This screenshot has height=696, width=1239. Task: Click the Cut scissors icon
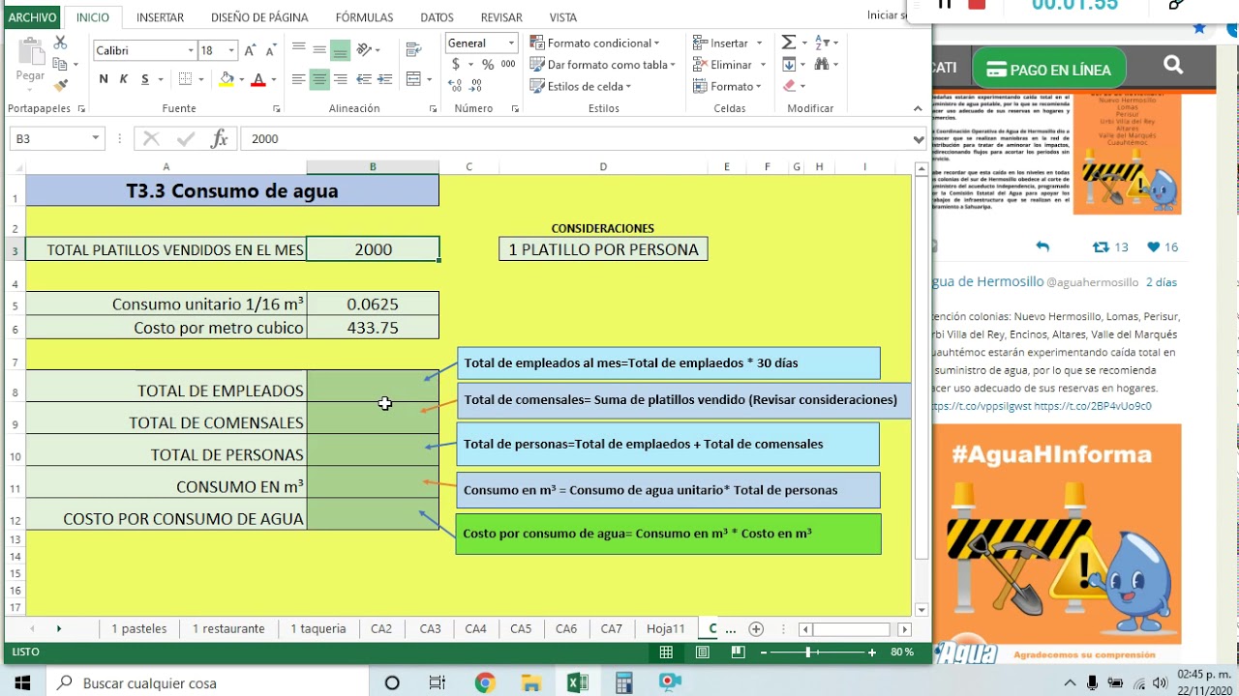click(60, 43)
